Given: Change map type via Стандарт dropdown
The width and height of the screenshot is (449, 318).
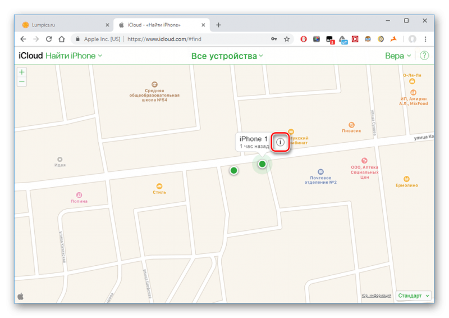Looking at the screenshot, I should (x=413, y=296).
